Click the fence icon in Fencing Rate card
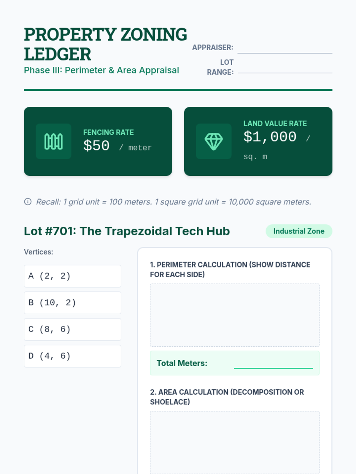This screenshot has width=356, height=474. point(53,141)
